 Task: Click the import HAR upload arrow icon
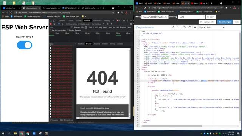pyautogui.click(x=108, y=24)
